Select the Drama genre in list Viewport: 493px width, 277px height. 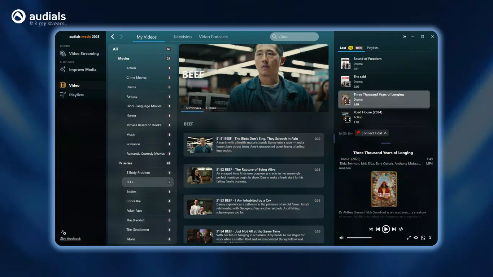pos(148,87)
